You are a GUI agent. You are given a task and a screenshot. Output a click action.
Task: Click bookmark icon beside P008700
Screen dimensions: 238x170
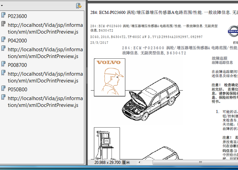tap(3, 64)
